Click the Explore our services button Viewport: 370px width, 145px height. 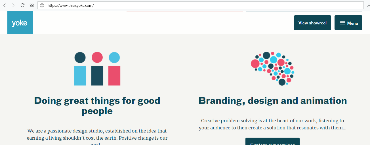[272, 141]
